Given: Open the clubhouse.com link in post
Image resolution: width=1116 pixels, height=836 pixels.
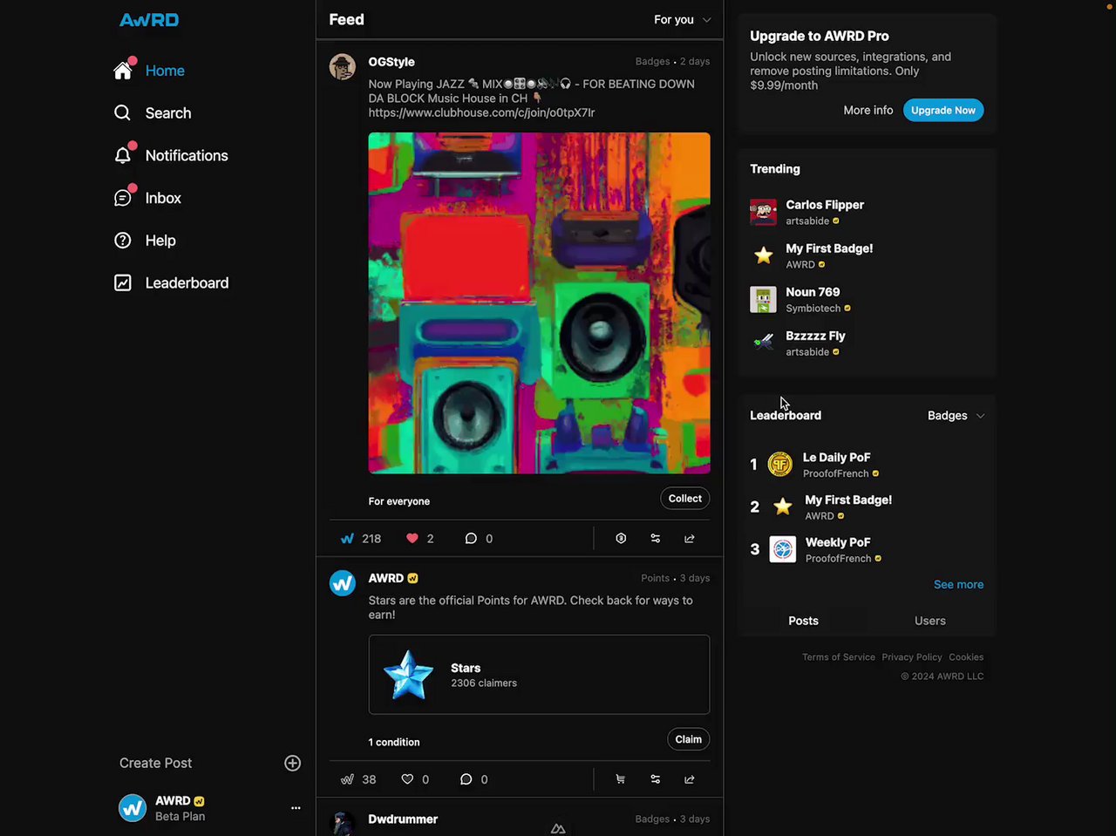Looking at the screenshot, I should coord(481,112).
